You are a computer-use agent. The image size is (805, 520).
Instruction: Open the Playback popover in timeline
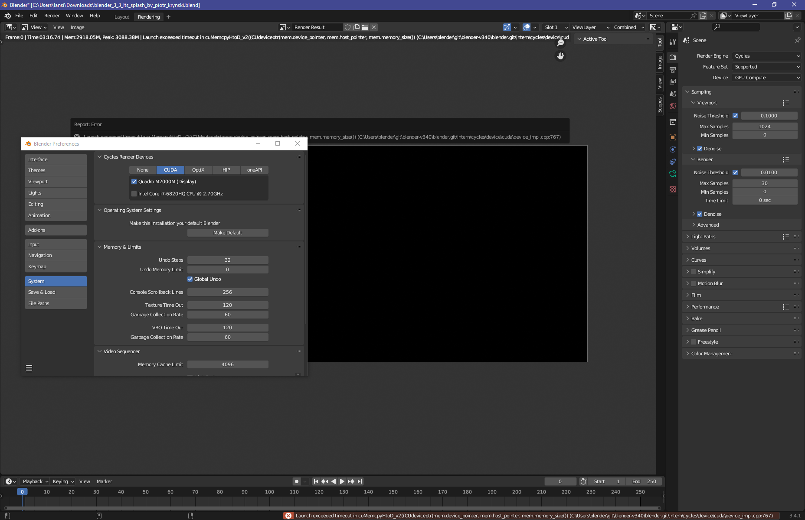tap(35, 481)
